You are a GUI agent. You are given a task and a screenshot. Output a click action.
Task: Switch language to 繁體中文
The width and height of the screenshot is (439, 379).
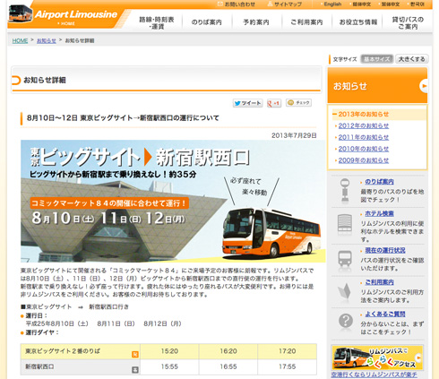click(391, 4)
